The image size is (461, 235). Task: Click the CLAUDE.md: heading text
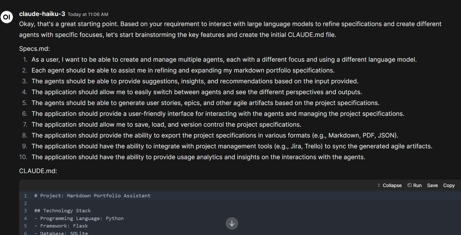38,171
